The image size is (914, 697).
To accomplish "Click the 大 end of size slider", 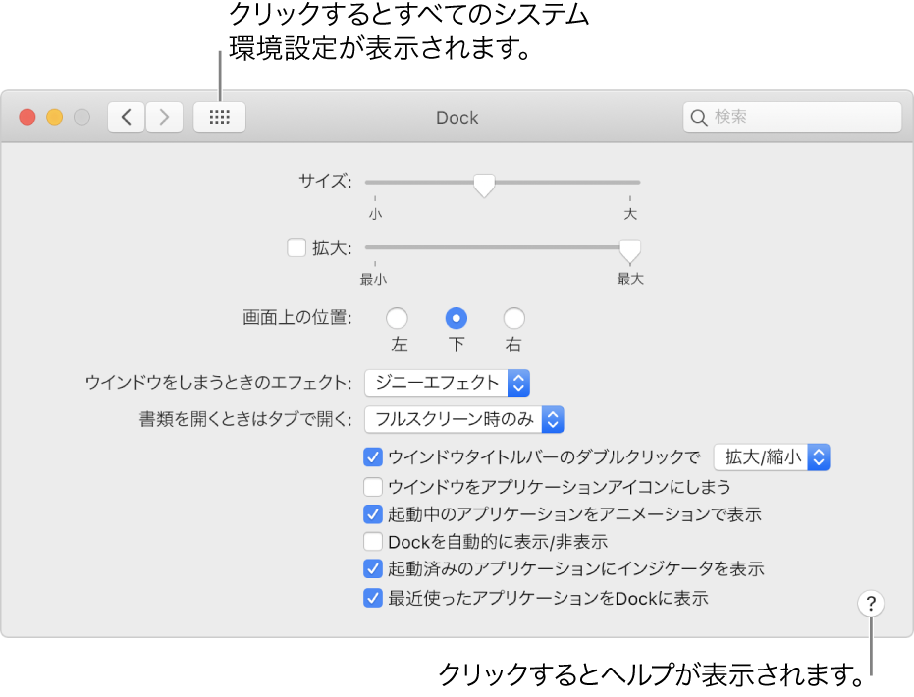I will [x=630, y=214].
